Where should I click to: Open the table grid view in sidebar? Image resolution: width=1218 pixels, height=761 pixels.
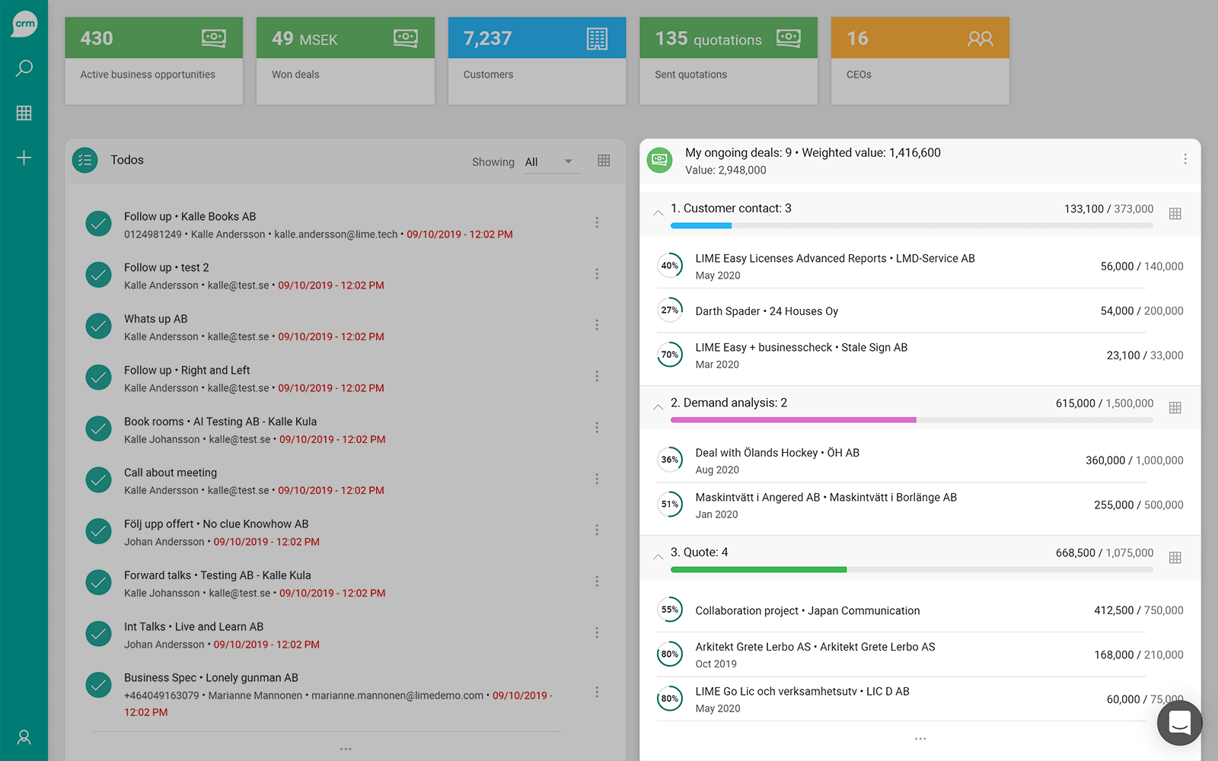point(24,113)
